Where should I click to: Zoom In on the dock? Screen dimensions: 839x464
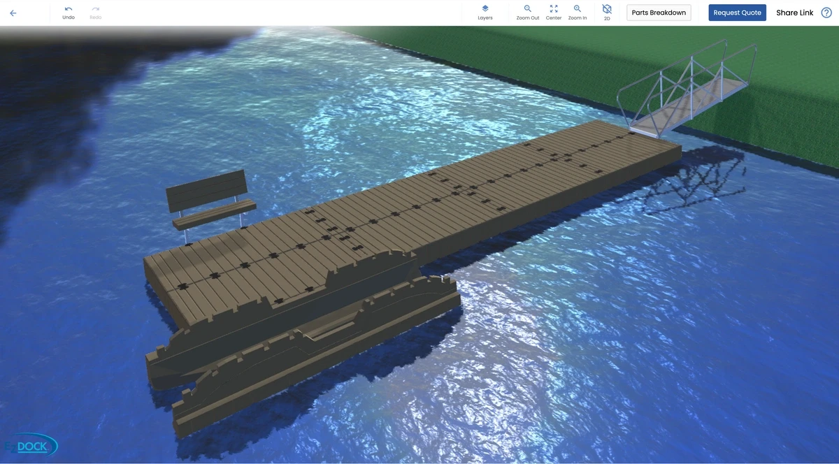578,13
